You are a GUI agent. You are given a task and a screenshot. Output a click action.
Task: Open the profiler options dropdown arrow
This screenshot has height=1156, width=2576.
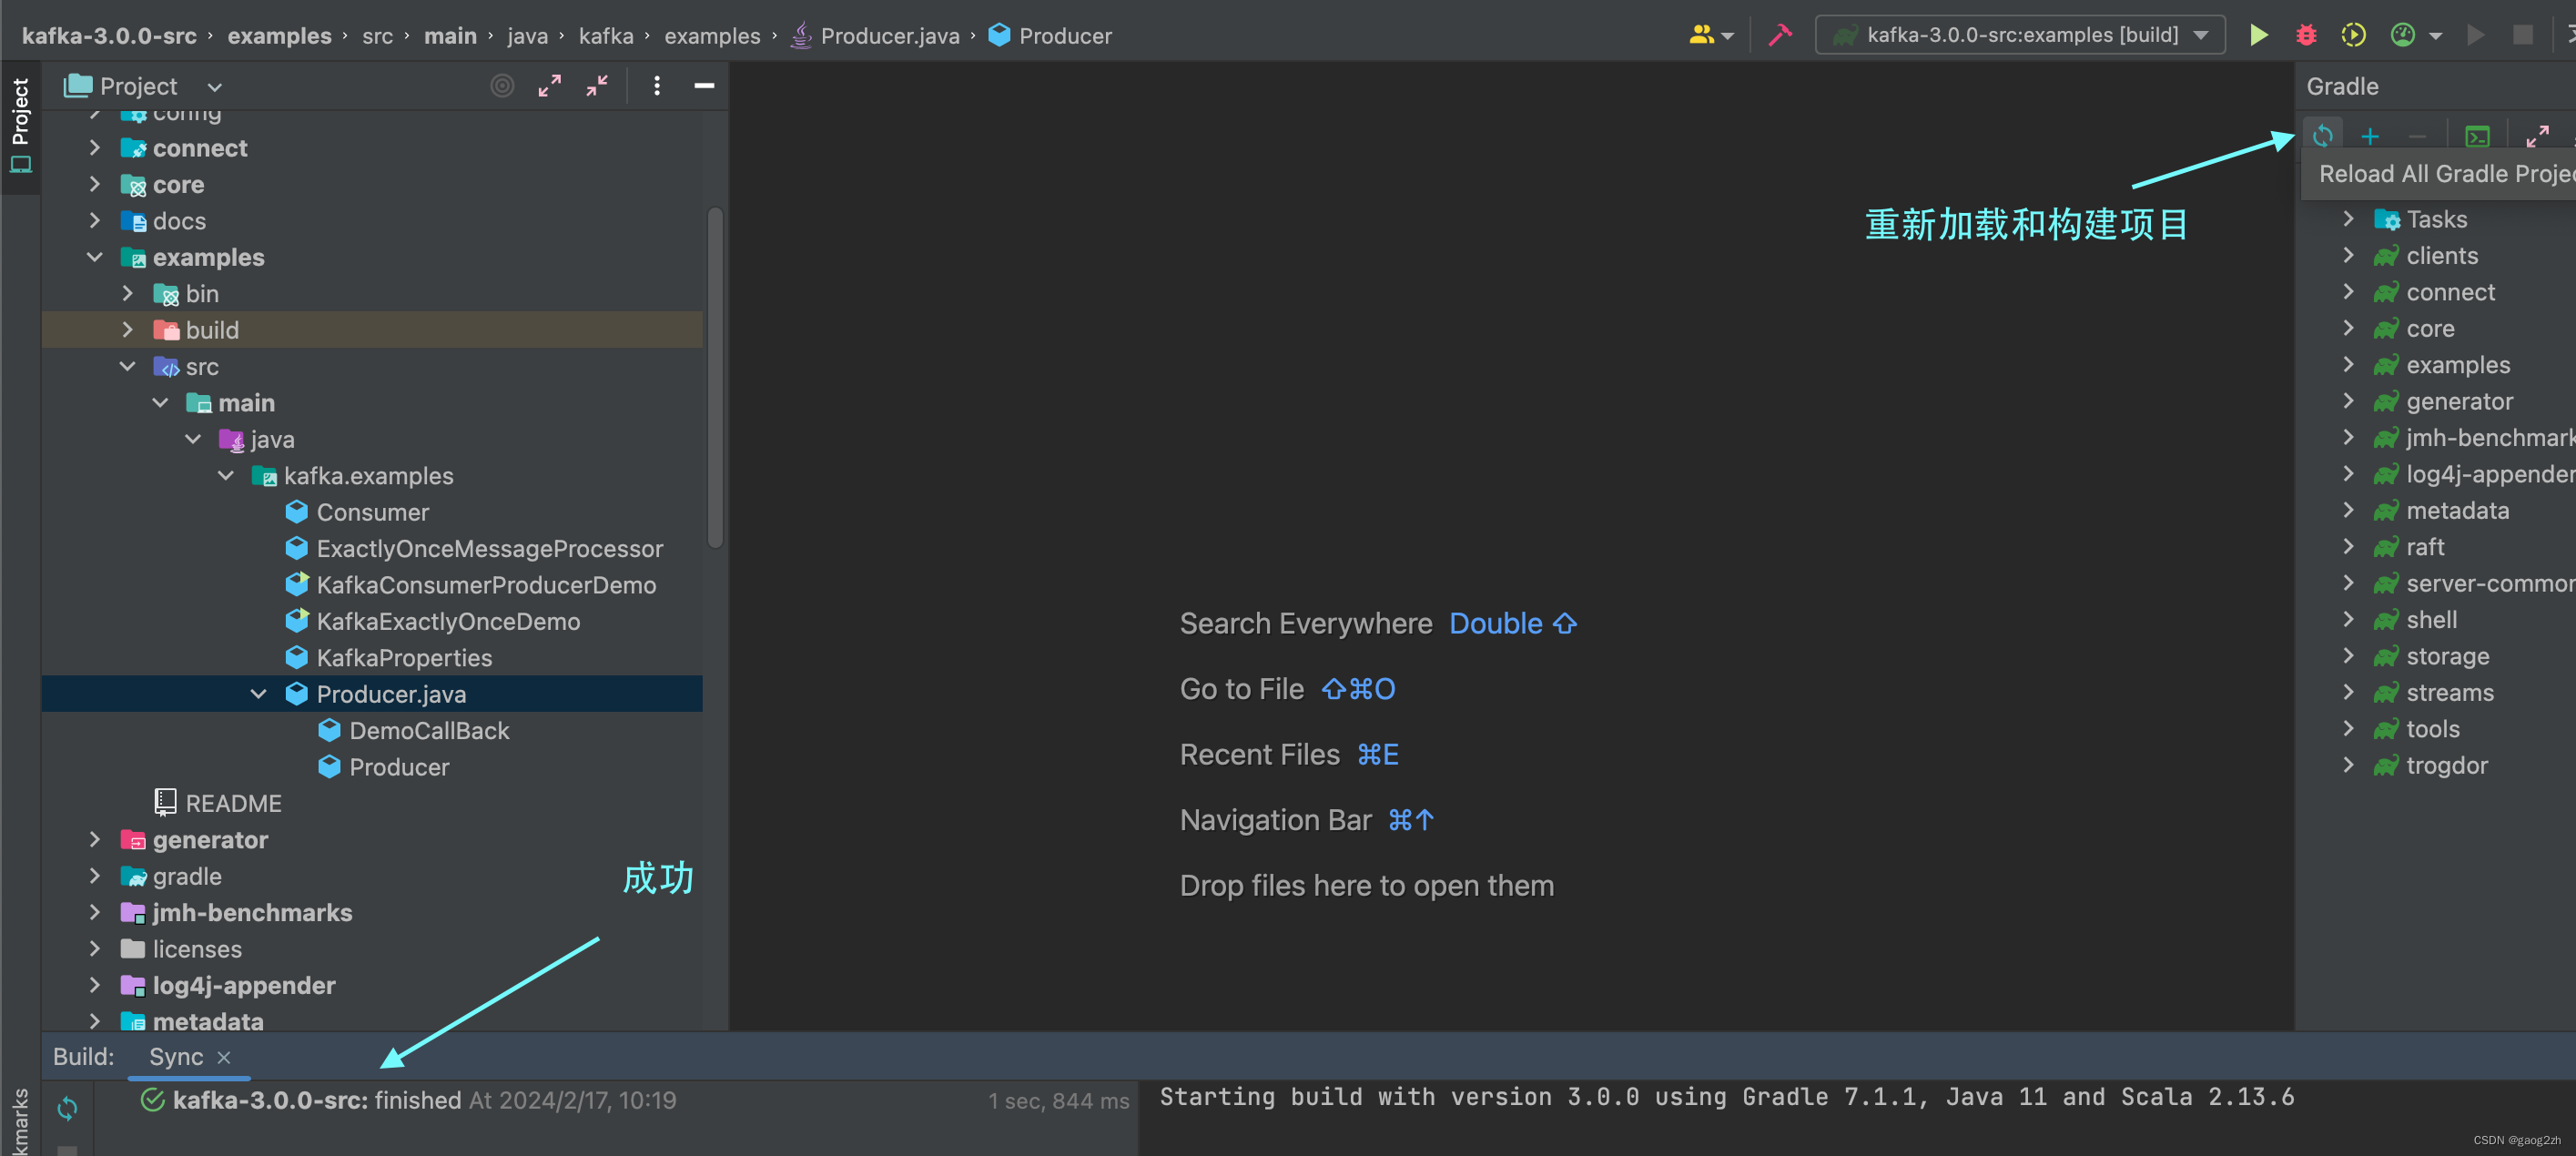coord(2436,36)
